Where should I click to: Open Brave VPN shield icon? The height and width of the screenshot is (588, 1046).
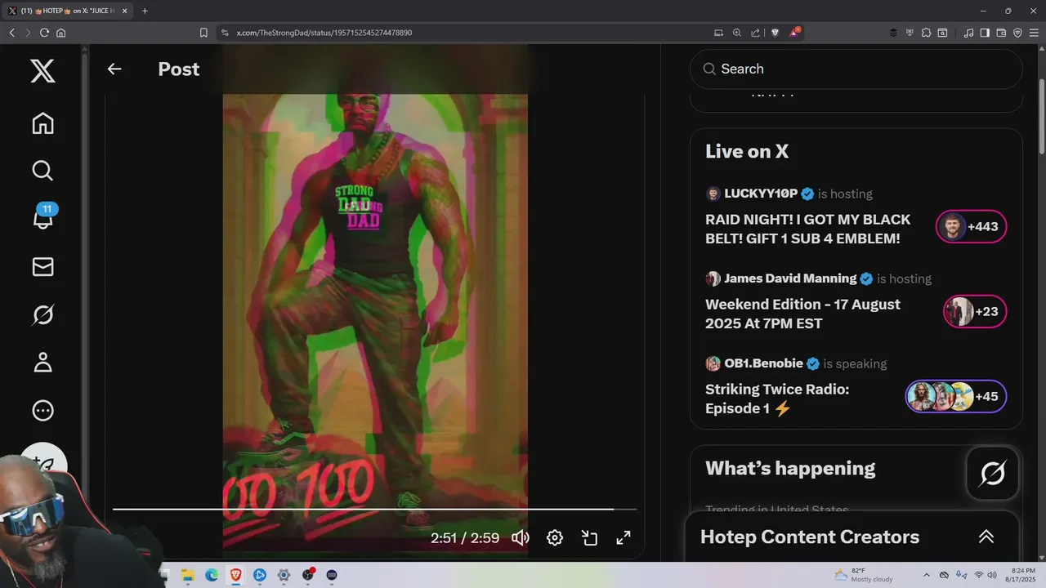1017,33
